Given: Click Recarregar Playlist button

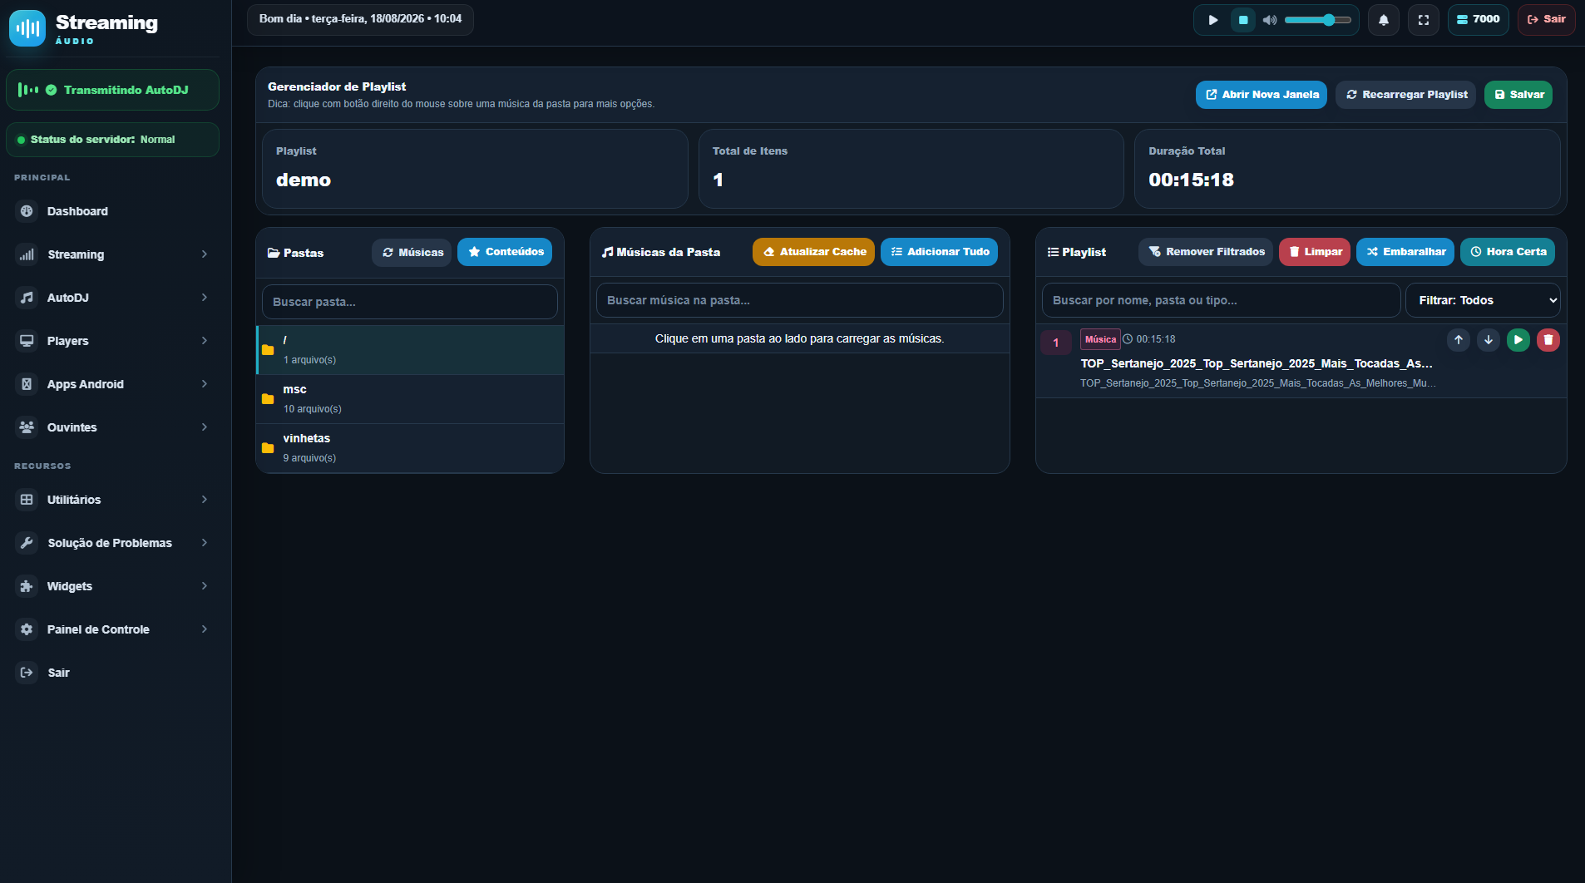Looking at the screenshot, I should 1406,95.
